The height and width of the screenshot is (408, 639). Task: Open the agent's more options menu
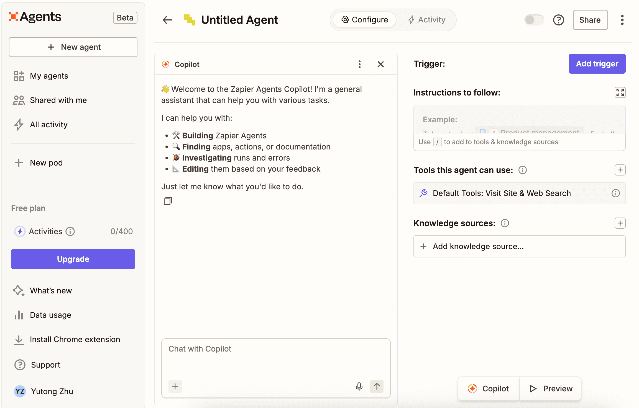click(x=622, y=20)
